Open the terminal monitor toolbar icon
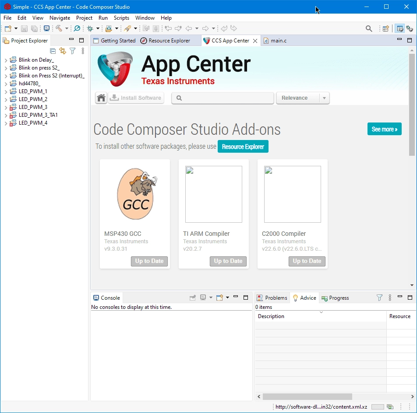 point(46,28)
